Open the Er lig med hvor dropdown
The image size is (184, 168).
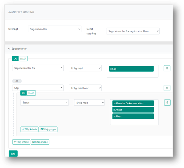point(85,88)
